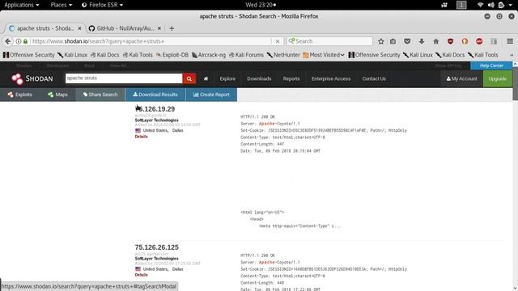Click the orange extension icon
This screenshot has width=518, height=291.
coord(465,41)
